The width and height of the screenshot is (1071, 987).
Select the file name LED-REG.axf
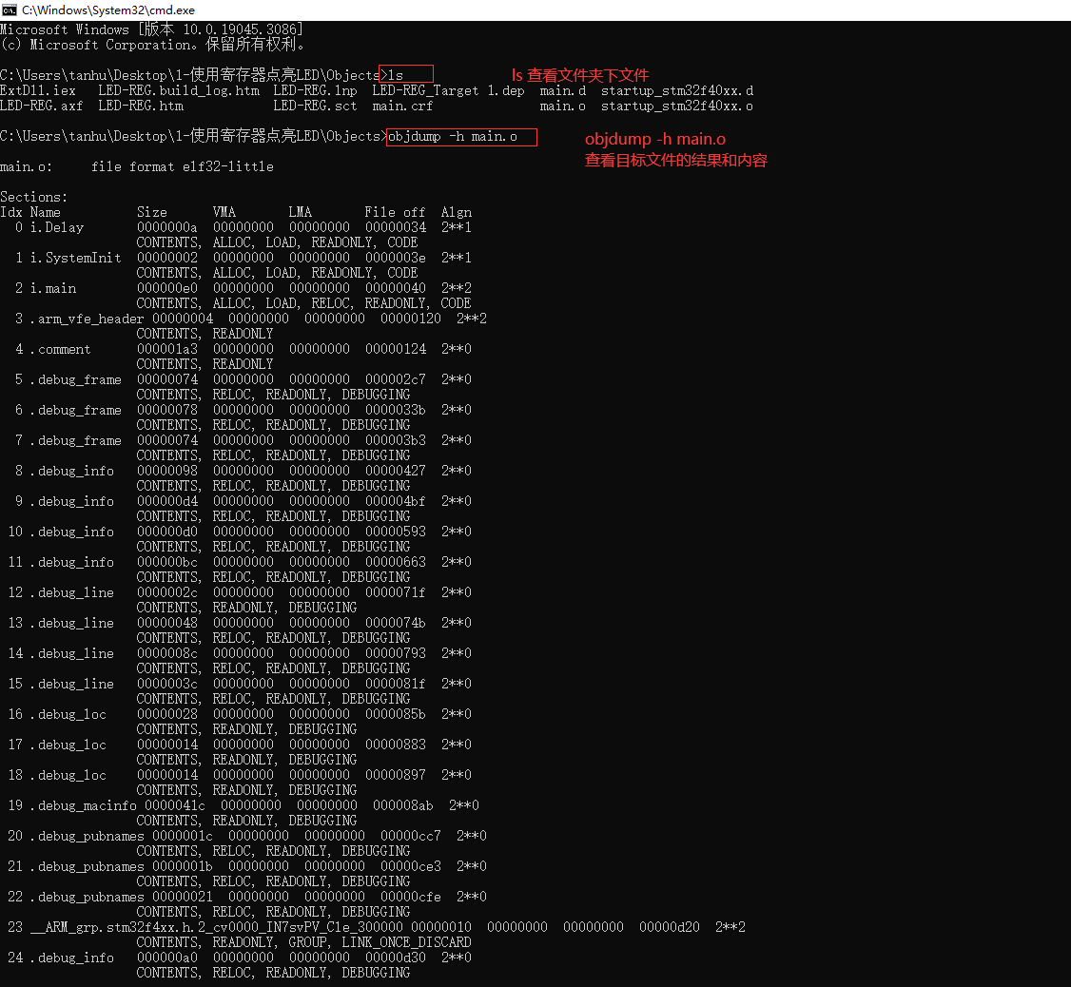[41, 106]
